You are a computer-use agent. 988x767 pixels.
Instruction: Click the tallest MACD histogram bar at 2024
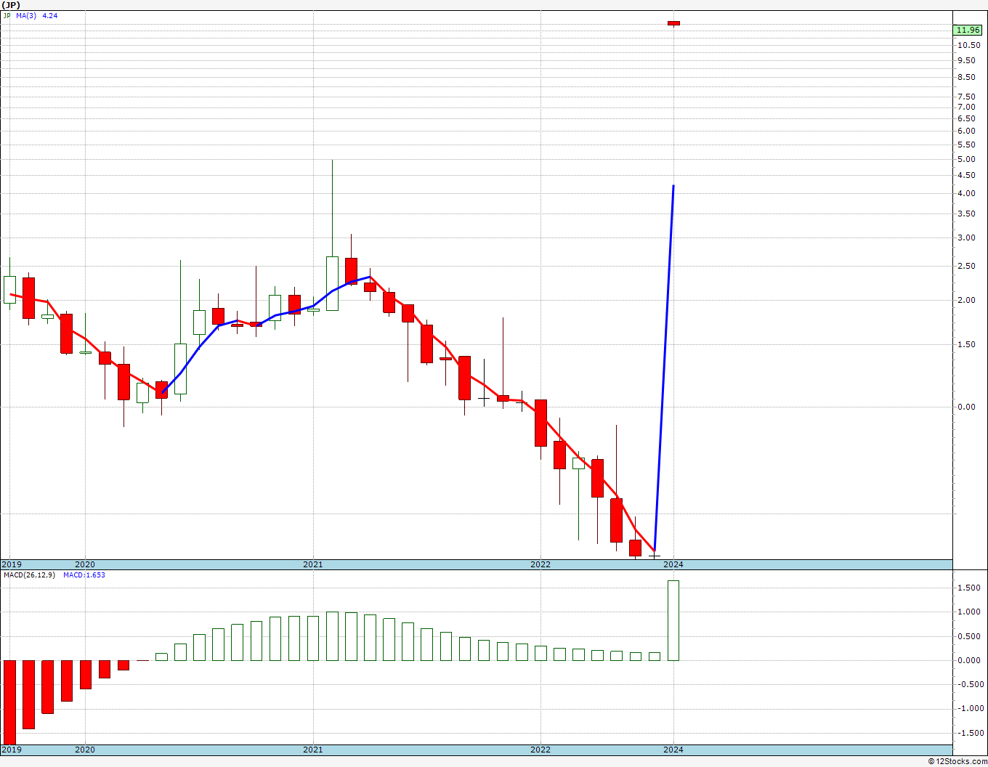pyautogui.click(x=673, y=620)
